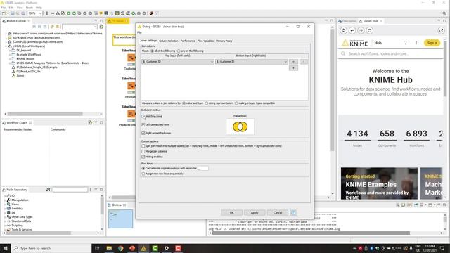Click the New workflow toolbar icon
Screen dimensions: 450x253
4,13
